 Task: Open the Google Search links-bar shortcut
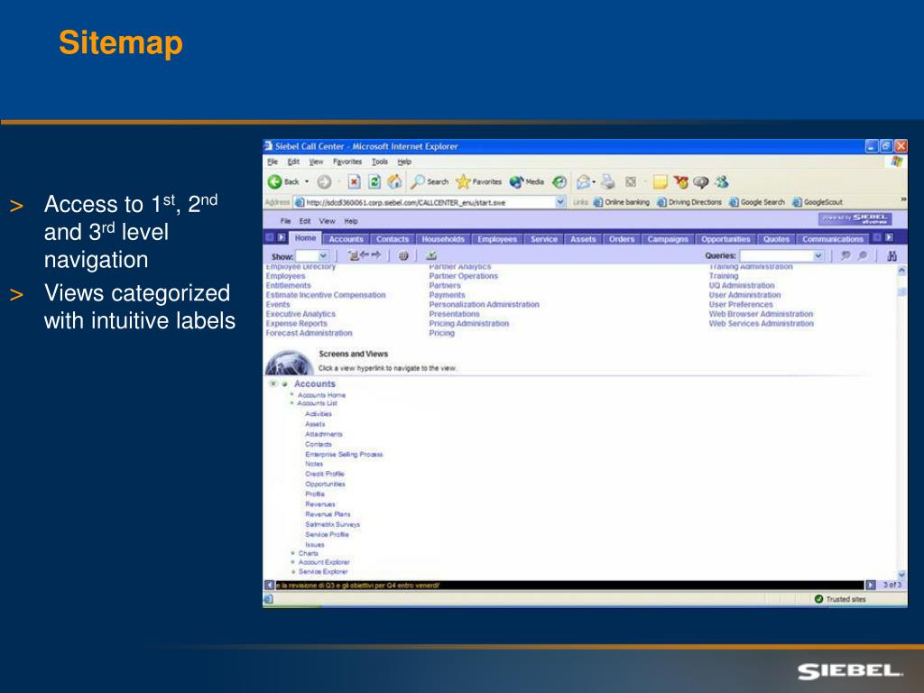pos(757,202)
